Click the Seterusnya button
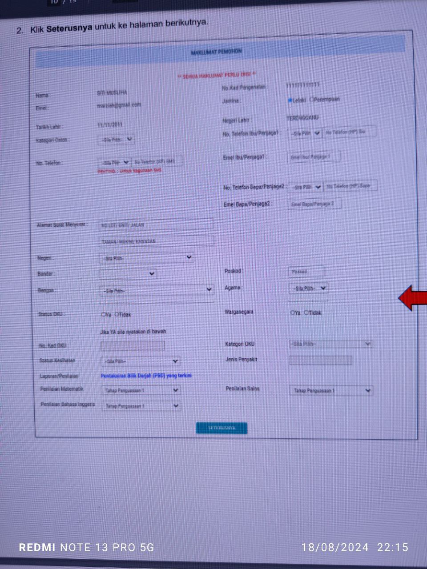 222,428
